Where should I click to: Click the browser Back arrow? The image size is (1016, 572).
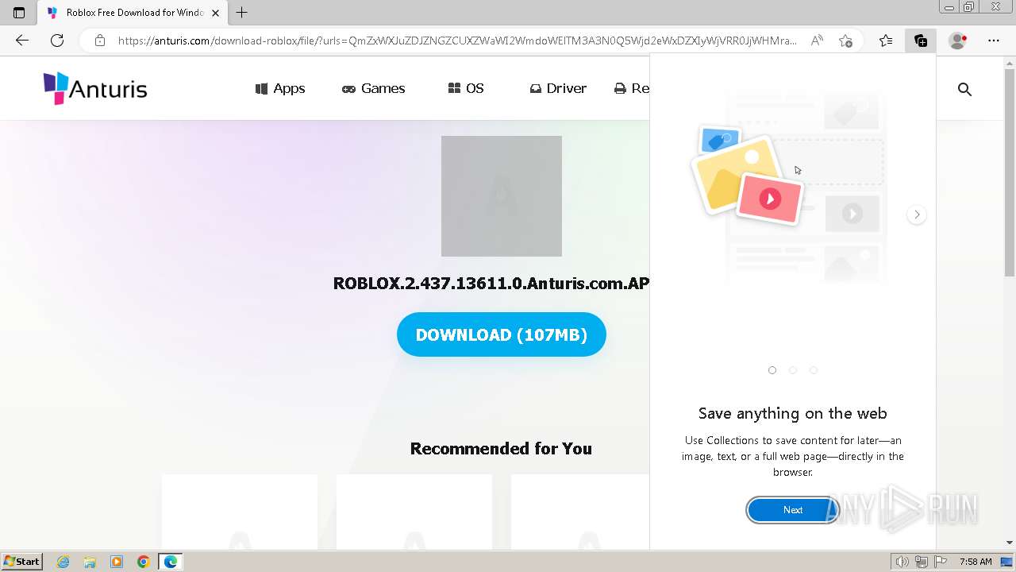[22, 41]
